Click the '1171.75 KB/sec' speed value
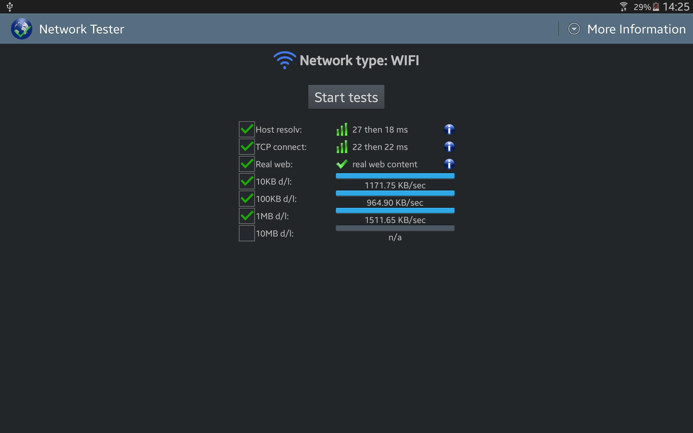 (x=395, y=185)
